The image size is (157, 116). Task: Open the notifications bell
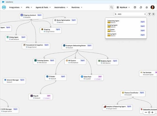(147, 7)
